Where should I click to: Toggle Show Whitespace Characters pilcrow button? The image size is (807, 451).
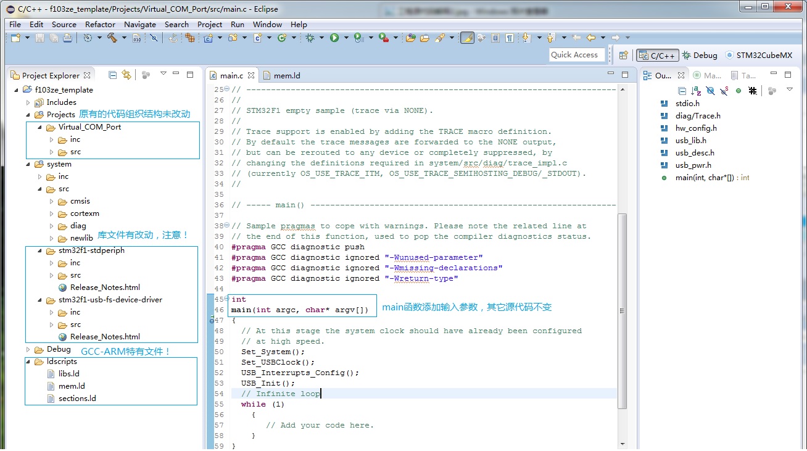[510, 38]
